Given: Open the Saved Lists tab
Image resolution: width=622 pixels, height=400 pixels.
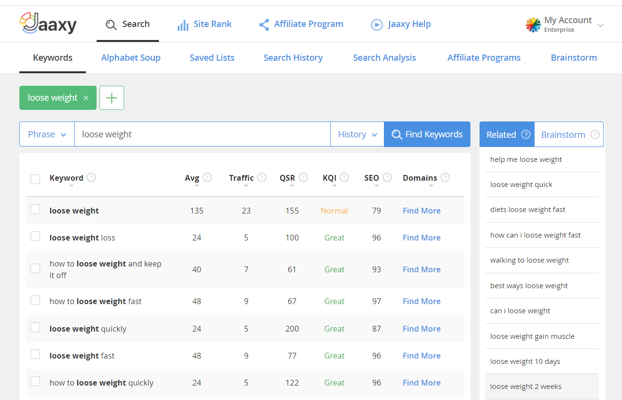Looking at the screenshot, I should (x=212, y=58).
